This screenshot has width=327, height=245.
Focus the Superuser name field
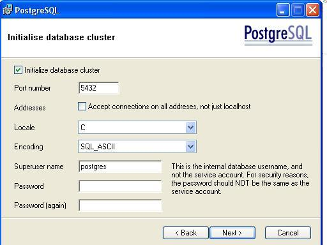(120, 167)
